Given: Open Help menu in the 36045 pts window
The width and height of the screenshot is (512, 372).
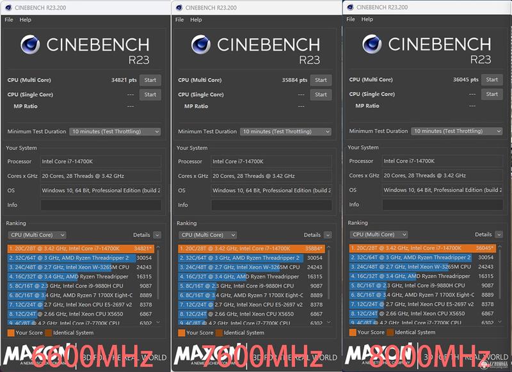Looking at the screenshot, I should pos(367,19).
